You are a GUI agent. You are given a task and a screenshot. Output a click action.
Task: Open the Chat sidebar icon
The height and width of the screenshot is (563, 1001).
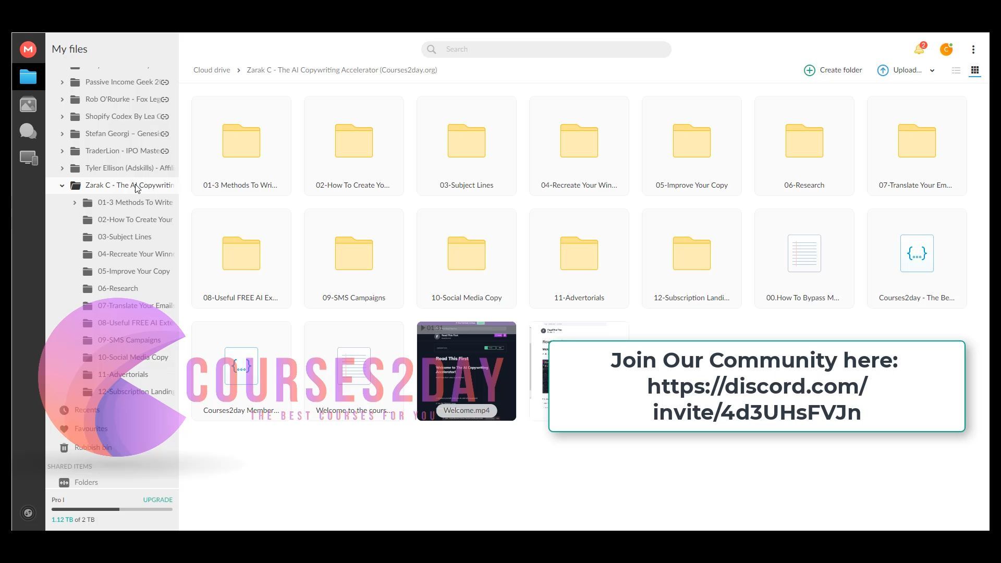tap(28, 131)
